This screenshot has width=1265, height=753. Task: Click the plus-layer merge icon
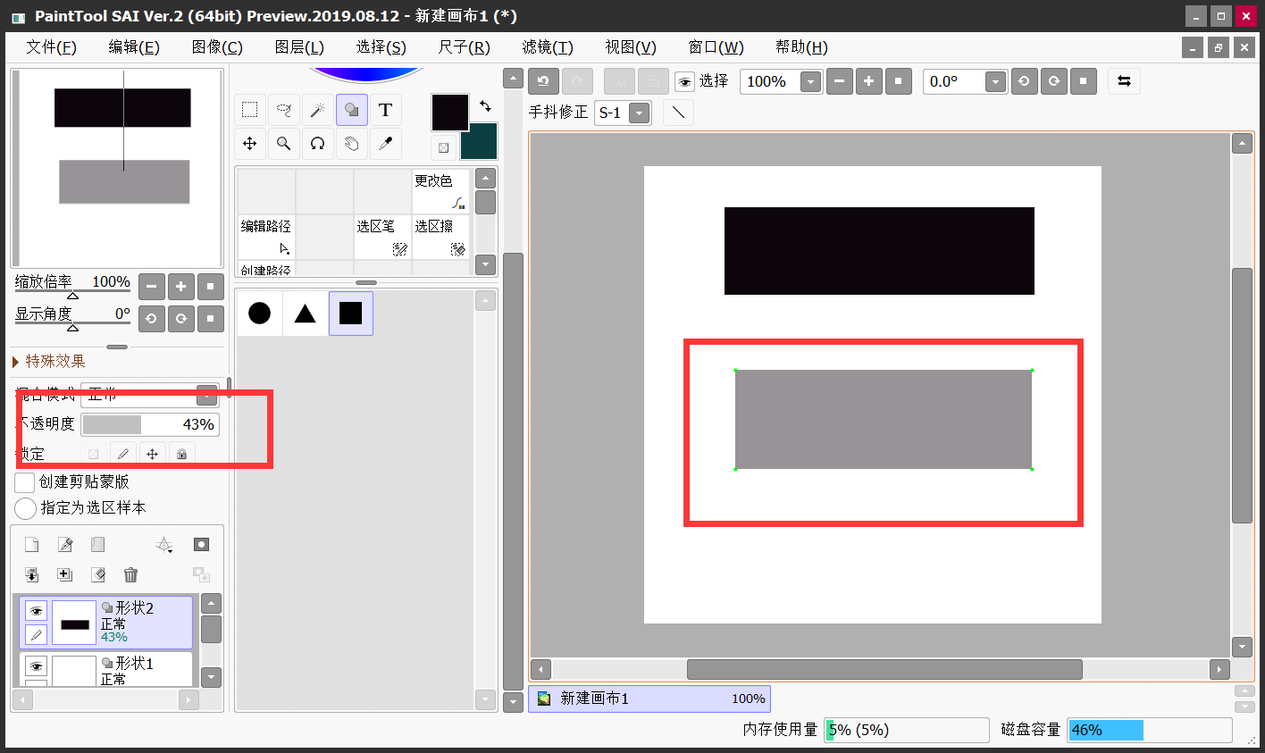click(x=65, y=575)
